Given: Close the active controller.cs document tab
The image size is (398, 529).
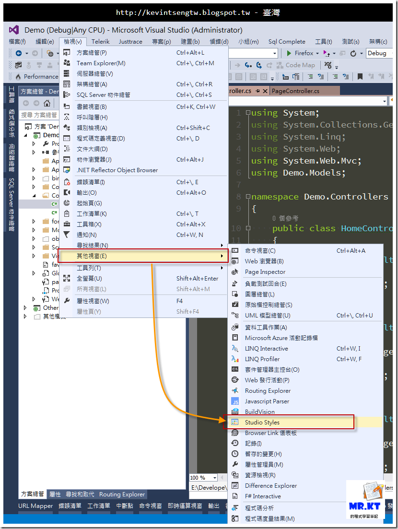Looking at the screenshot, I should click(265, 91).
